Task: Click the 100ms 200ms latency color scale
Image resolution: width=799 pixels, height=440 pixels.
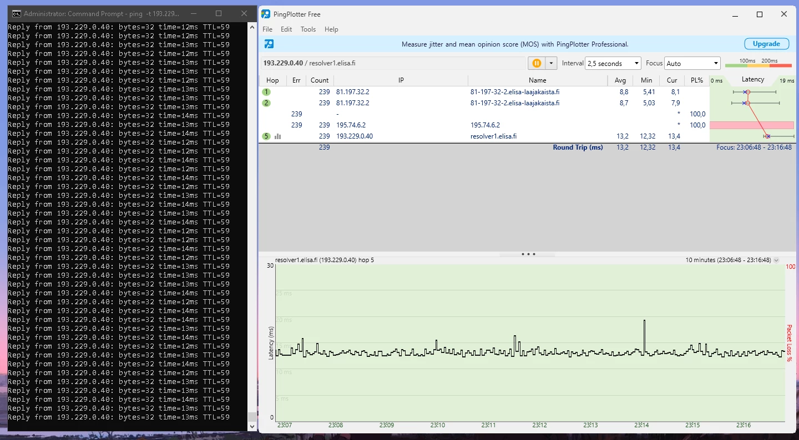Action: [758, 63]
